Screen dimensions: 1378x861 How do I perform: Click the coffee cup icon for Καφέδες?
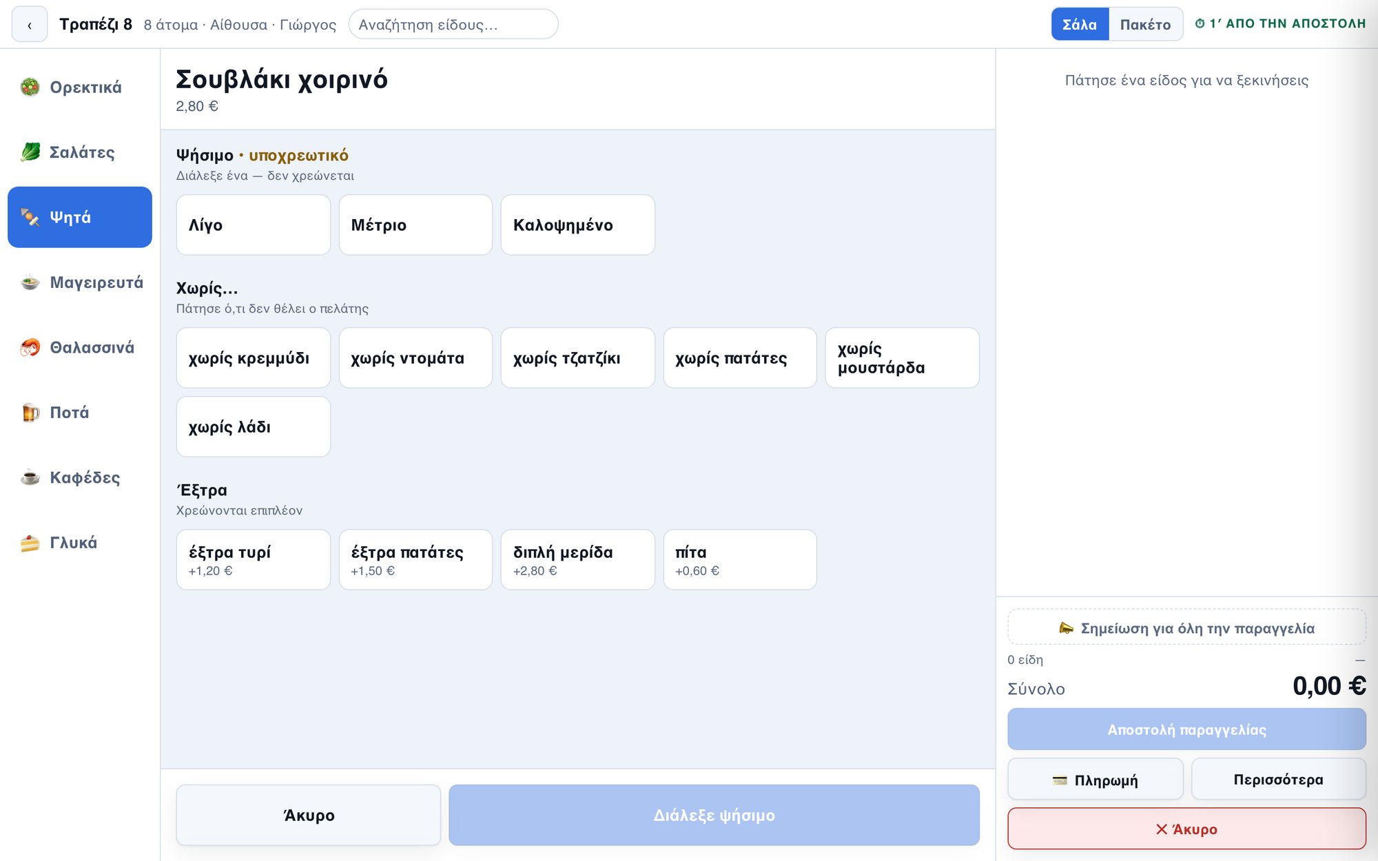click(30, 477)
